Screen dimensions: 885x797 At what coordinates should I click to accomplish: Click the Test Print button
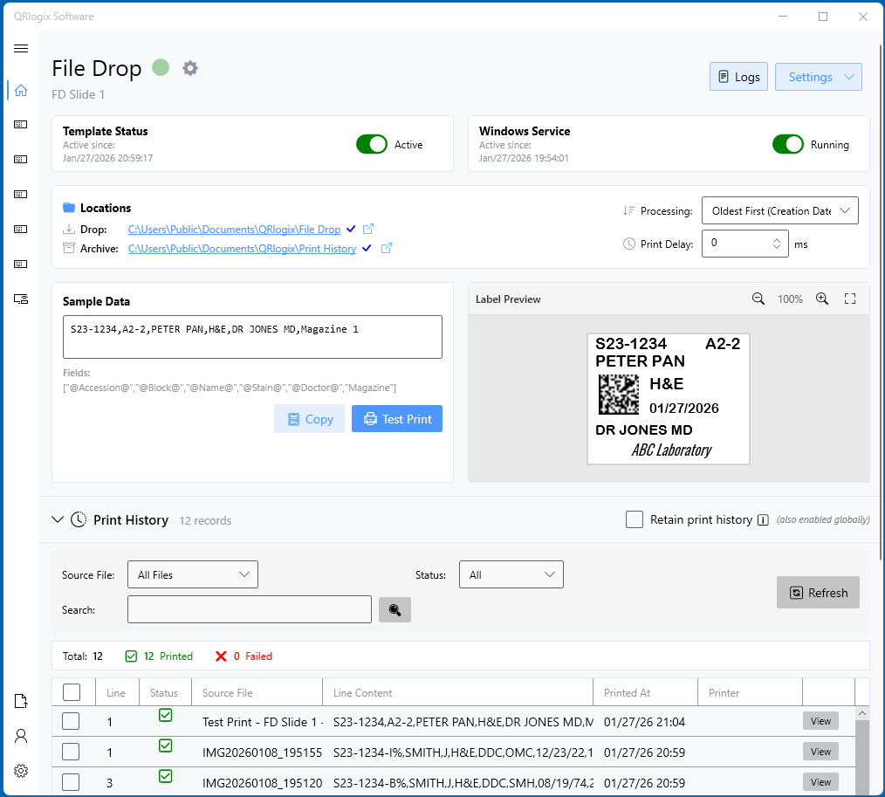pyautogui.click(x=397, y=419)
